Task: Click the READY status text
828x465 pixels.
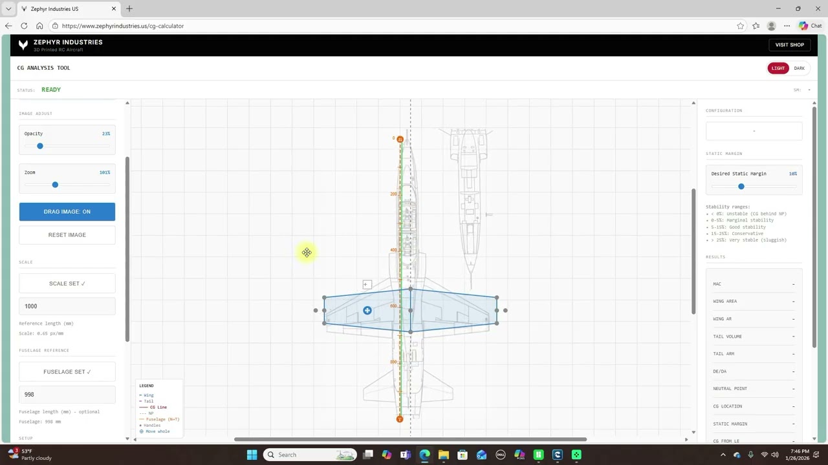Action: (51, 90)
